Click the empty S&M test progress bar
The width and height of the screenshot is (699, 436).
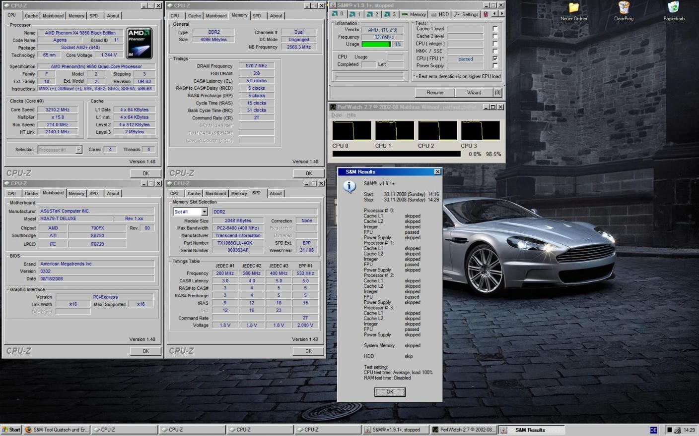pyautogui.click(x=370, y=76)
